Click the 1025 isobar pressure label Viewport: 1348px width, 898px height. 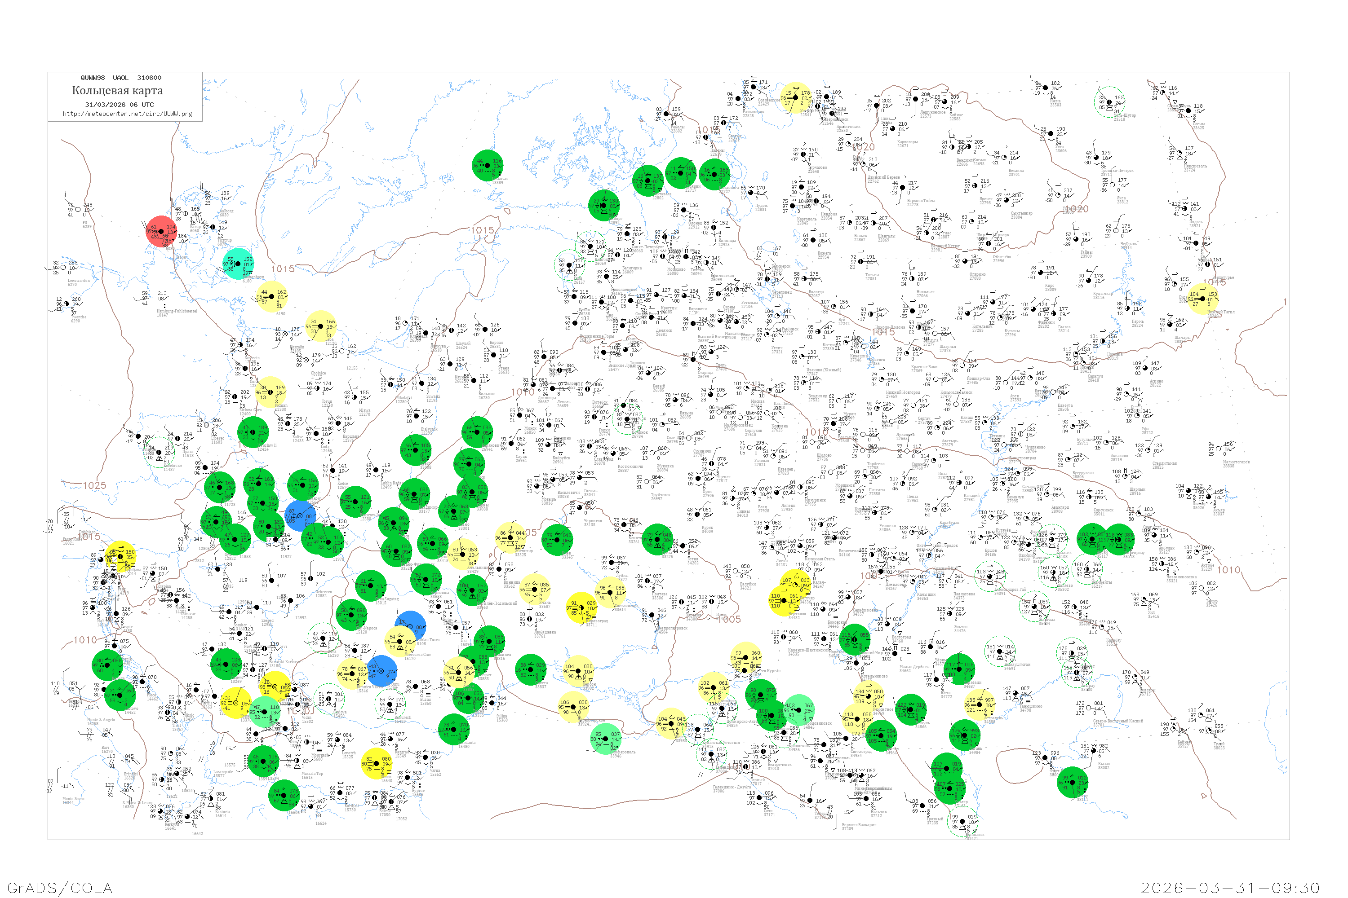click(94, 486)
